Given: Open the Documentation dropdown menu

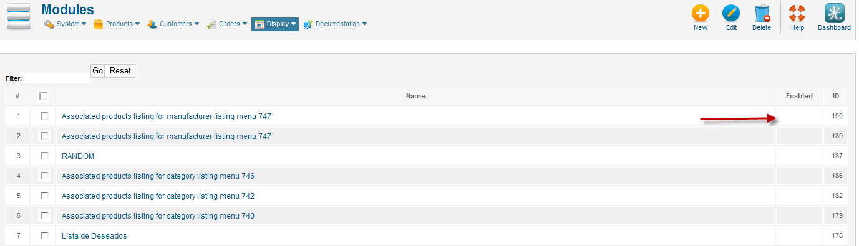Looking at the screenshot, I should [x=336, y=24].
